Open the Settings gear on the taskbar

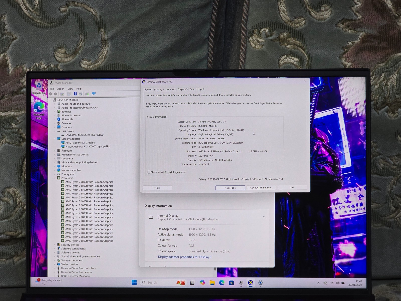coord(260,283)
